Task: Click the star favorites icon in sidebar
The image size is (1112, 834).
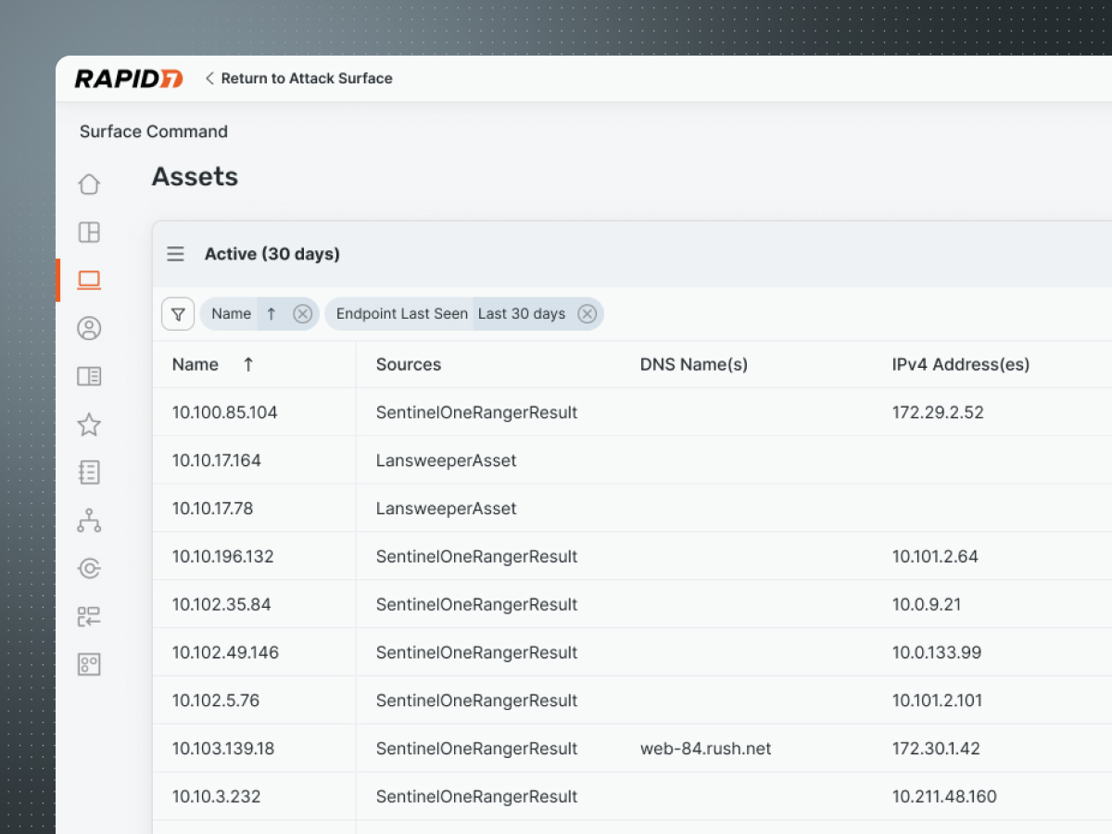Action: click(x=89, y=424)
